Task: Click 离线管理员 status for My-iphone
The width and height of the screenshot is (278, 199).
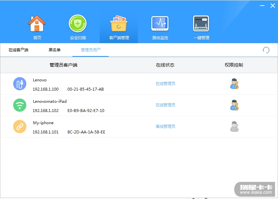Action: point(165,127)
